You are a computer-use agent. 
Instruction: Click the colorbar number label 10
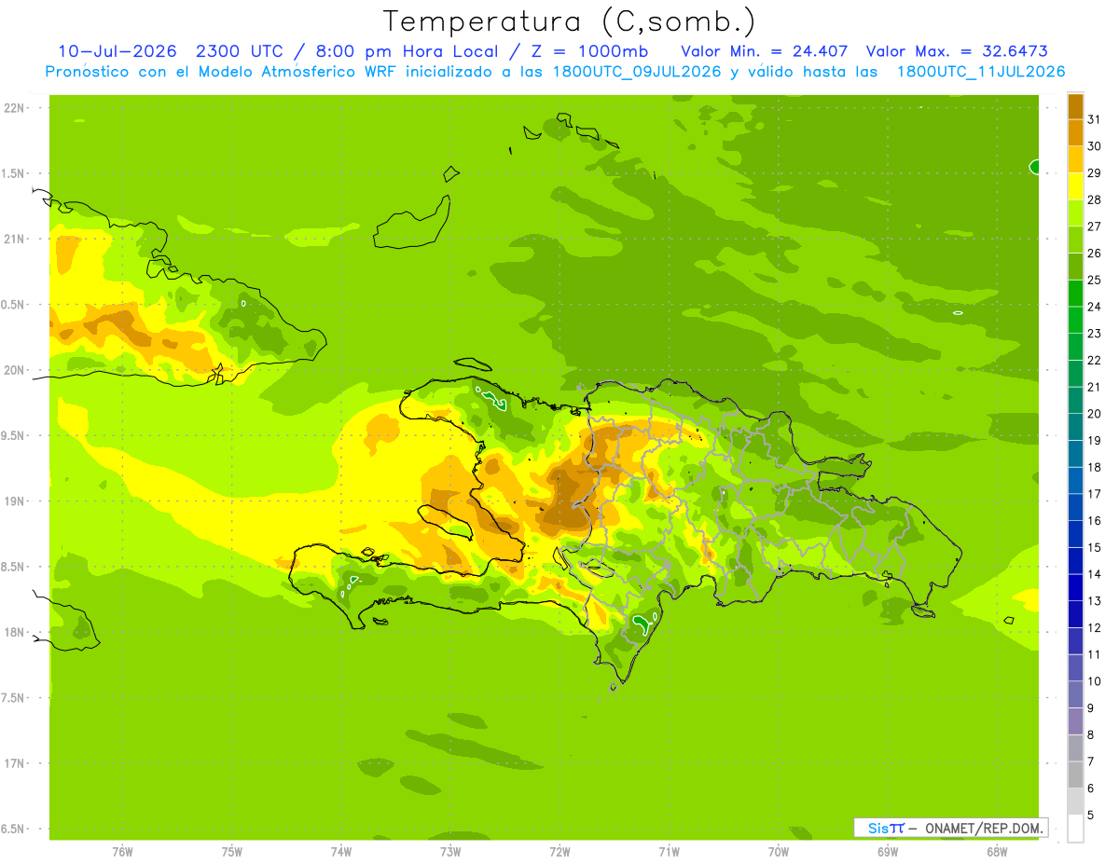[1095, 681]
